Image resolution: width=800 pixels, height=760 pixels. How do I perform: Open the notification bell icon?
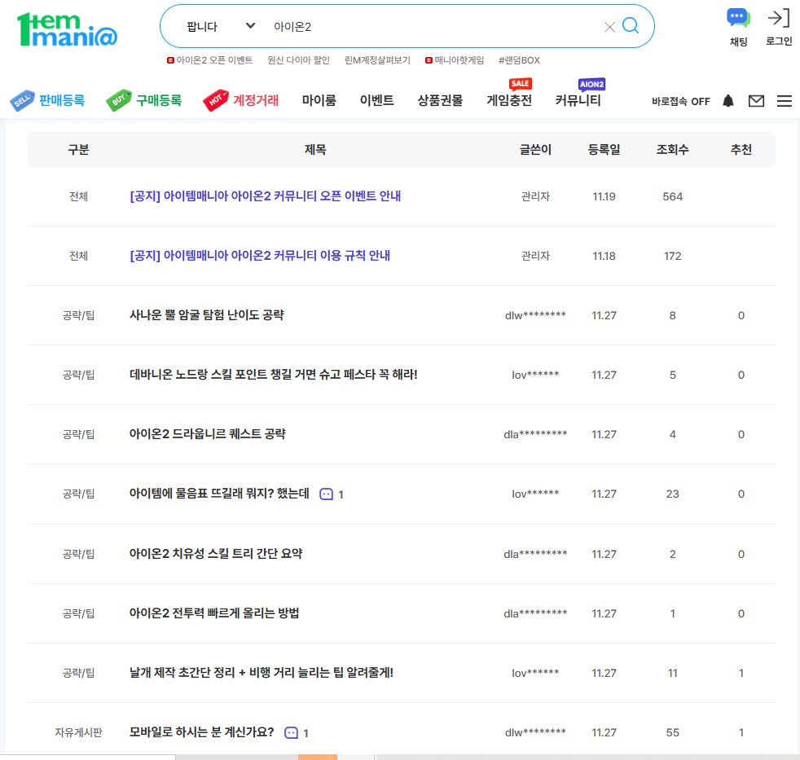click(728, 101)
